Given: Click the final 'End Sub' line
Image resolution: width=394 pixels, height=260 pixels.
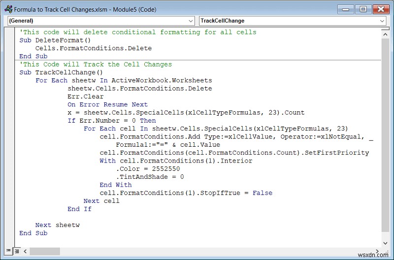Looking at the screenshot, I should click(x=33, y=233).
